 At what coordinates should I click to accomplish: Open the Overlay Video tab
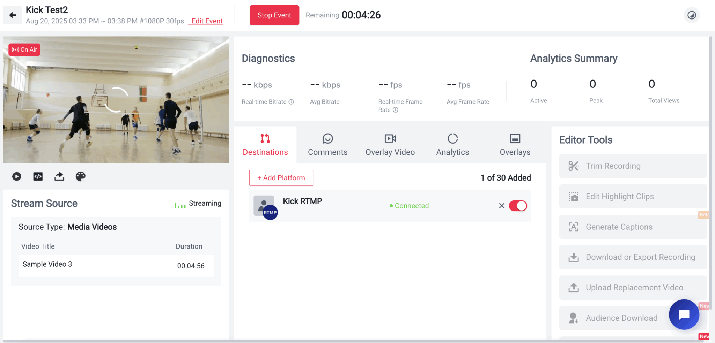390,145
